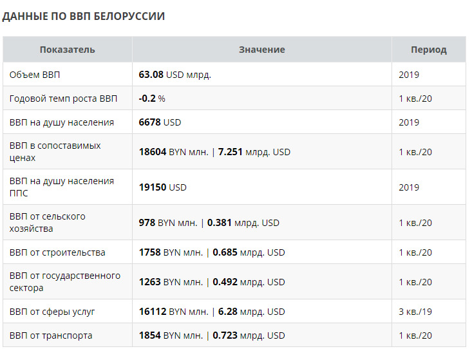The height and width of the screenshot is (349, 472).
Task: Click the 978 BYN млн. value
Action: (x=168, y=223)
